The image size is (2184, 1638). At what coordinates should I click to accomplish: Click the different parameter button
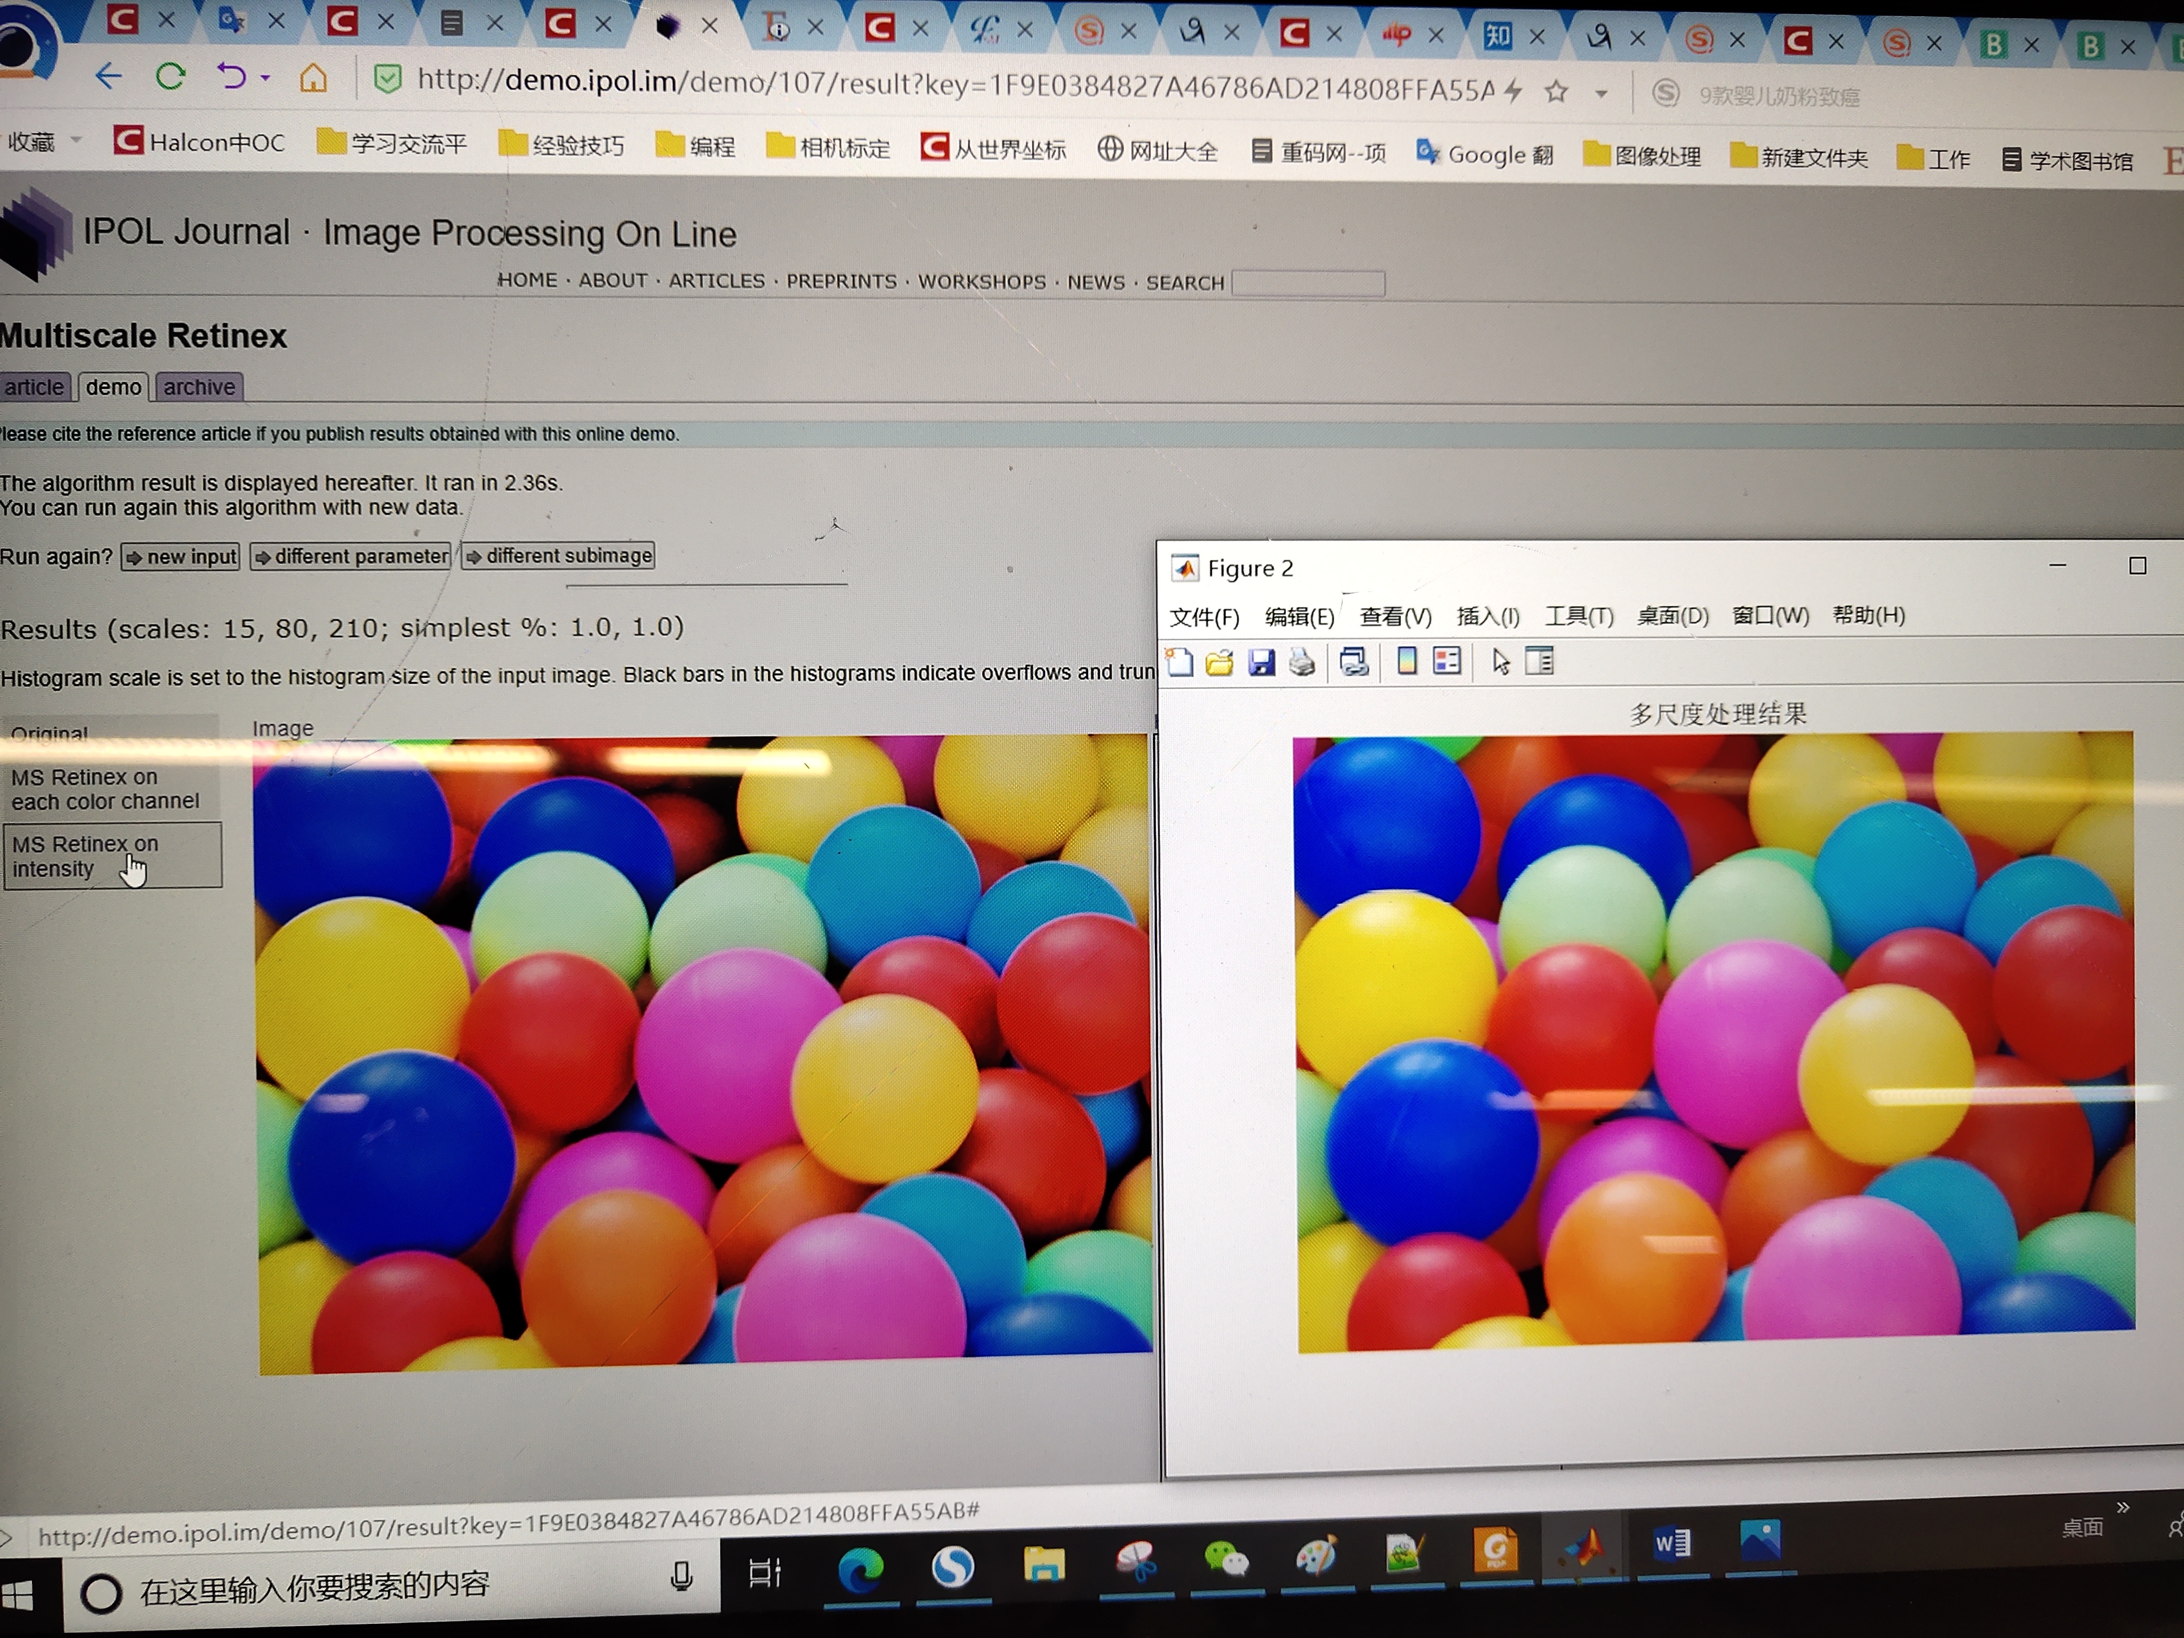[x=352, y=556]
